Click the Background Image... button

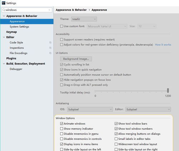coord(76,59)
